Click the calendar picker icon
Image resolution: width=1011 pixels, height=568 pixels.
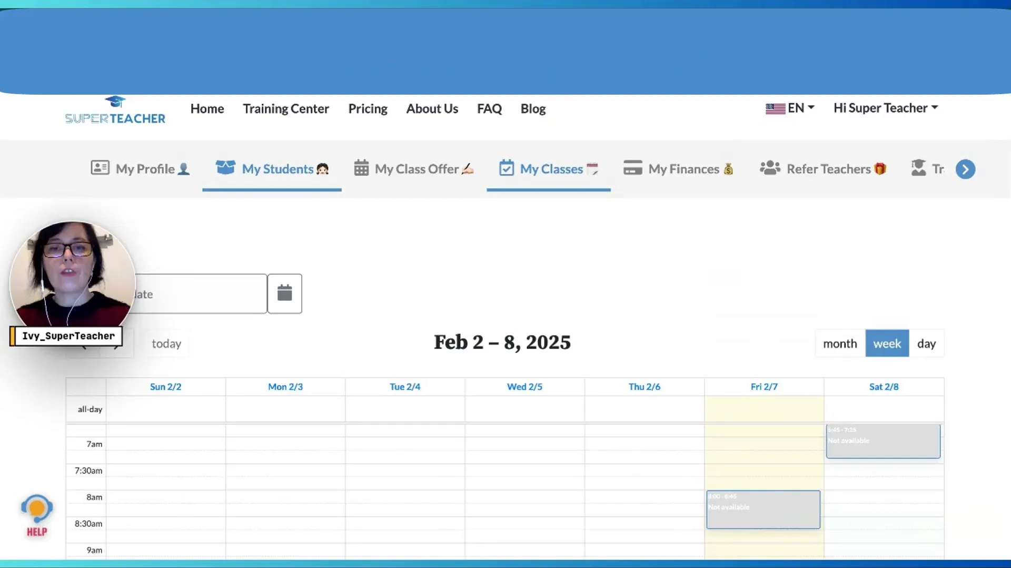pos(285,293)
